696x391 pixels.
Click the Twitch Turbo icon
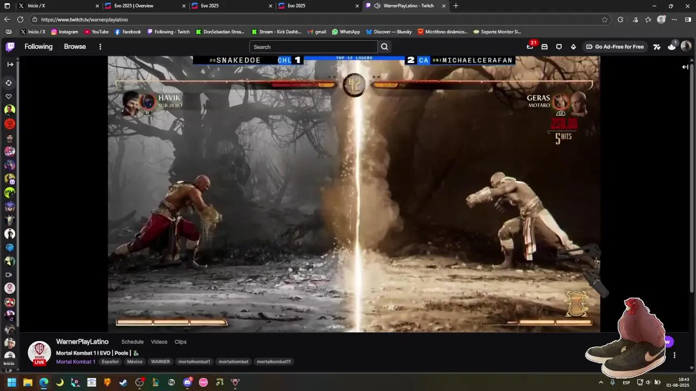657,47
